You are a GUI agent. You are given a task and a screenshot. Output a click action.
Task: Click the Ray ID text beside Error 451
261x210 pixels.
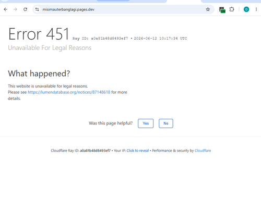pos(100,39)
